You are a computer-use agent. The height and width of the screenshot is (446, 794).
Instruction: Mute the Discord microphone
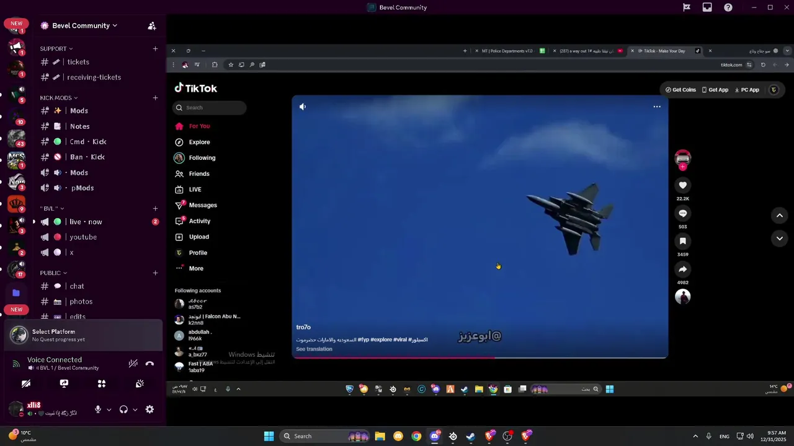tap(97, 409)
